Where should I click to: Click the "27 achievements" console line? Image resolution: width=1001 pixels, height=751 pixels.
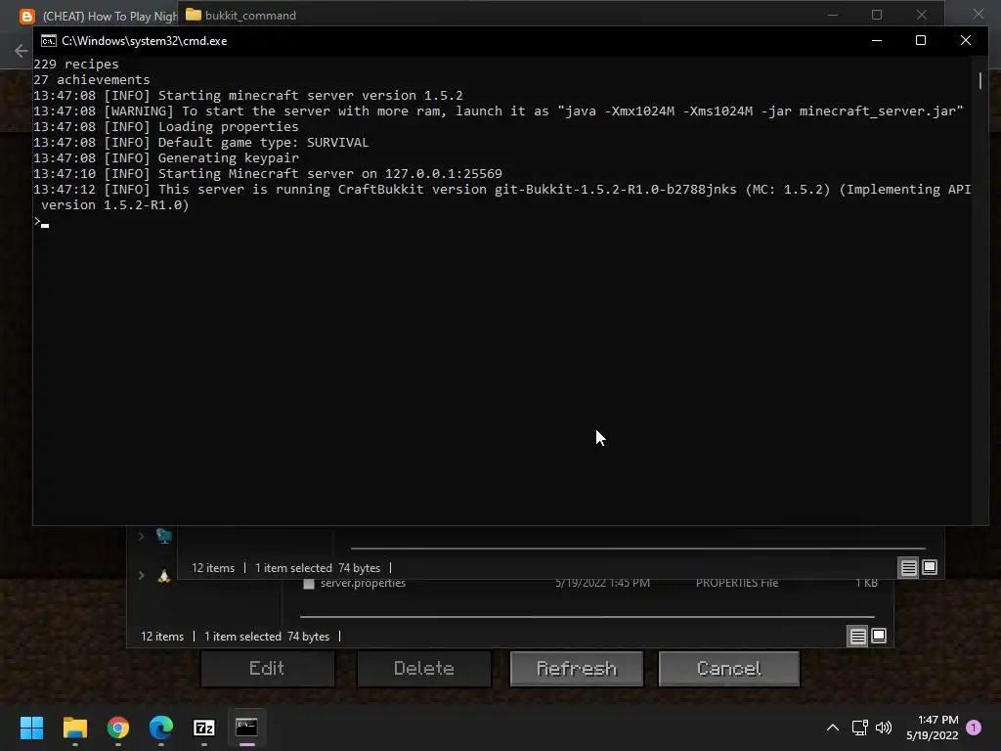(92, 80)
